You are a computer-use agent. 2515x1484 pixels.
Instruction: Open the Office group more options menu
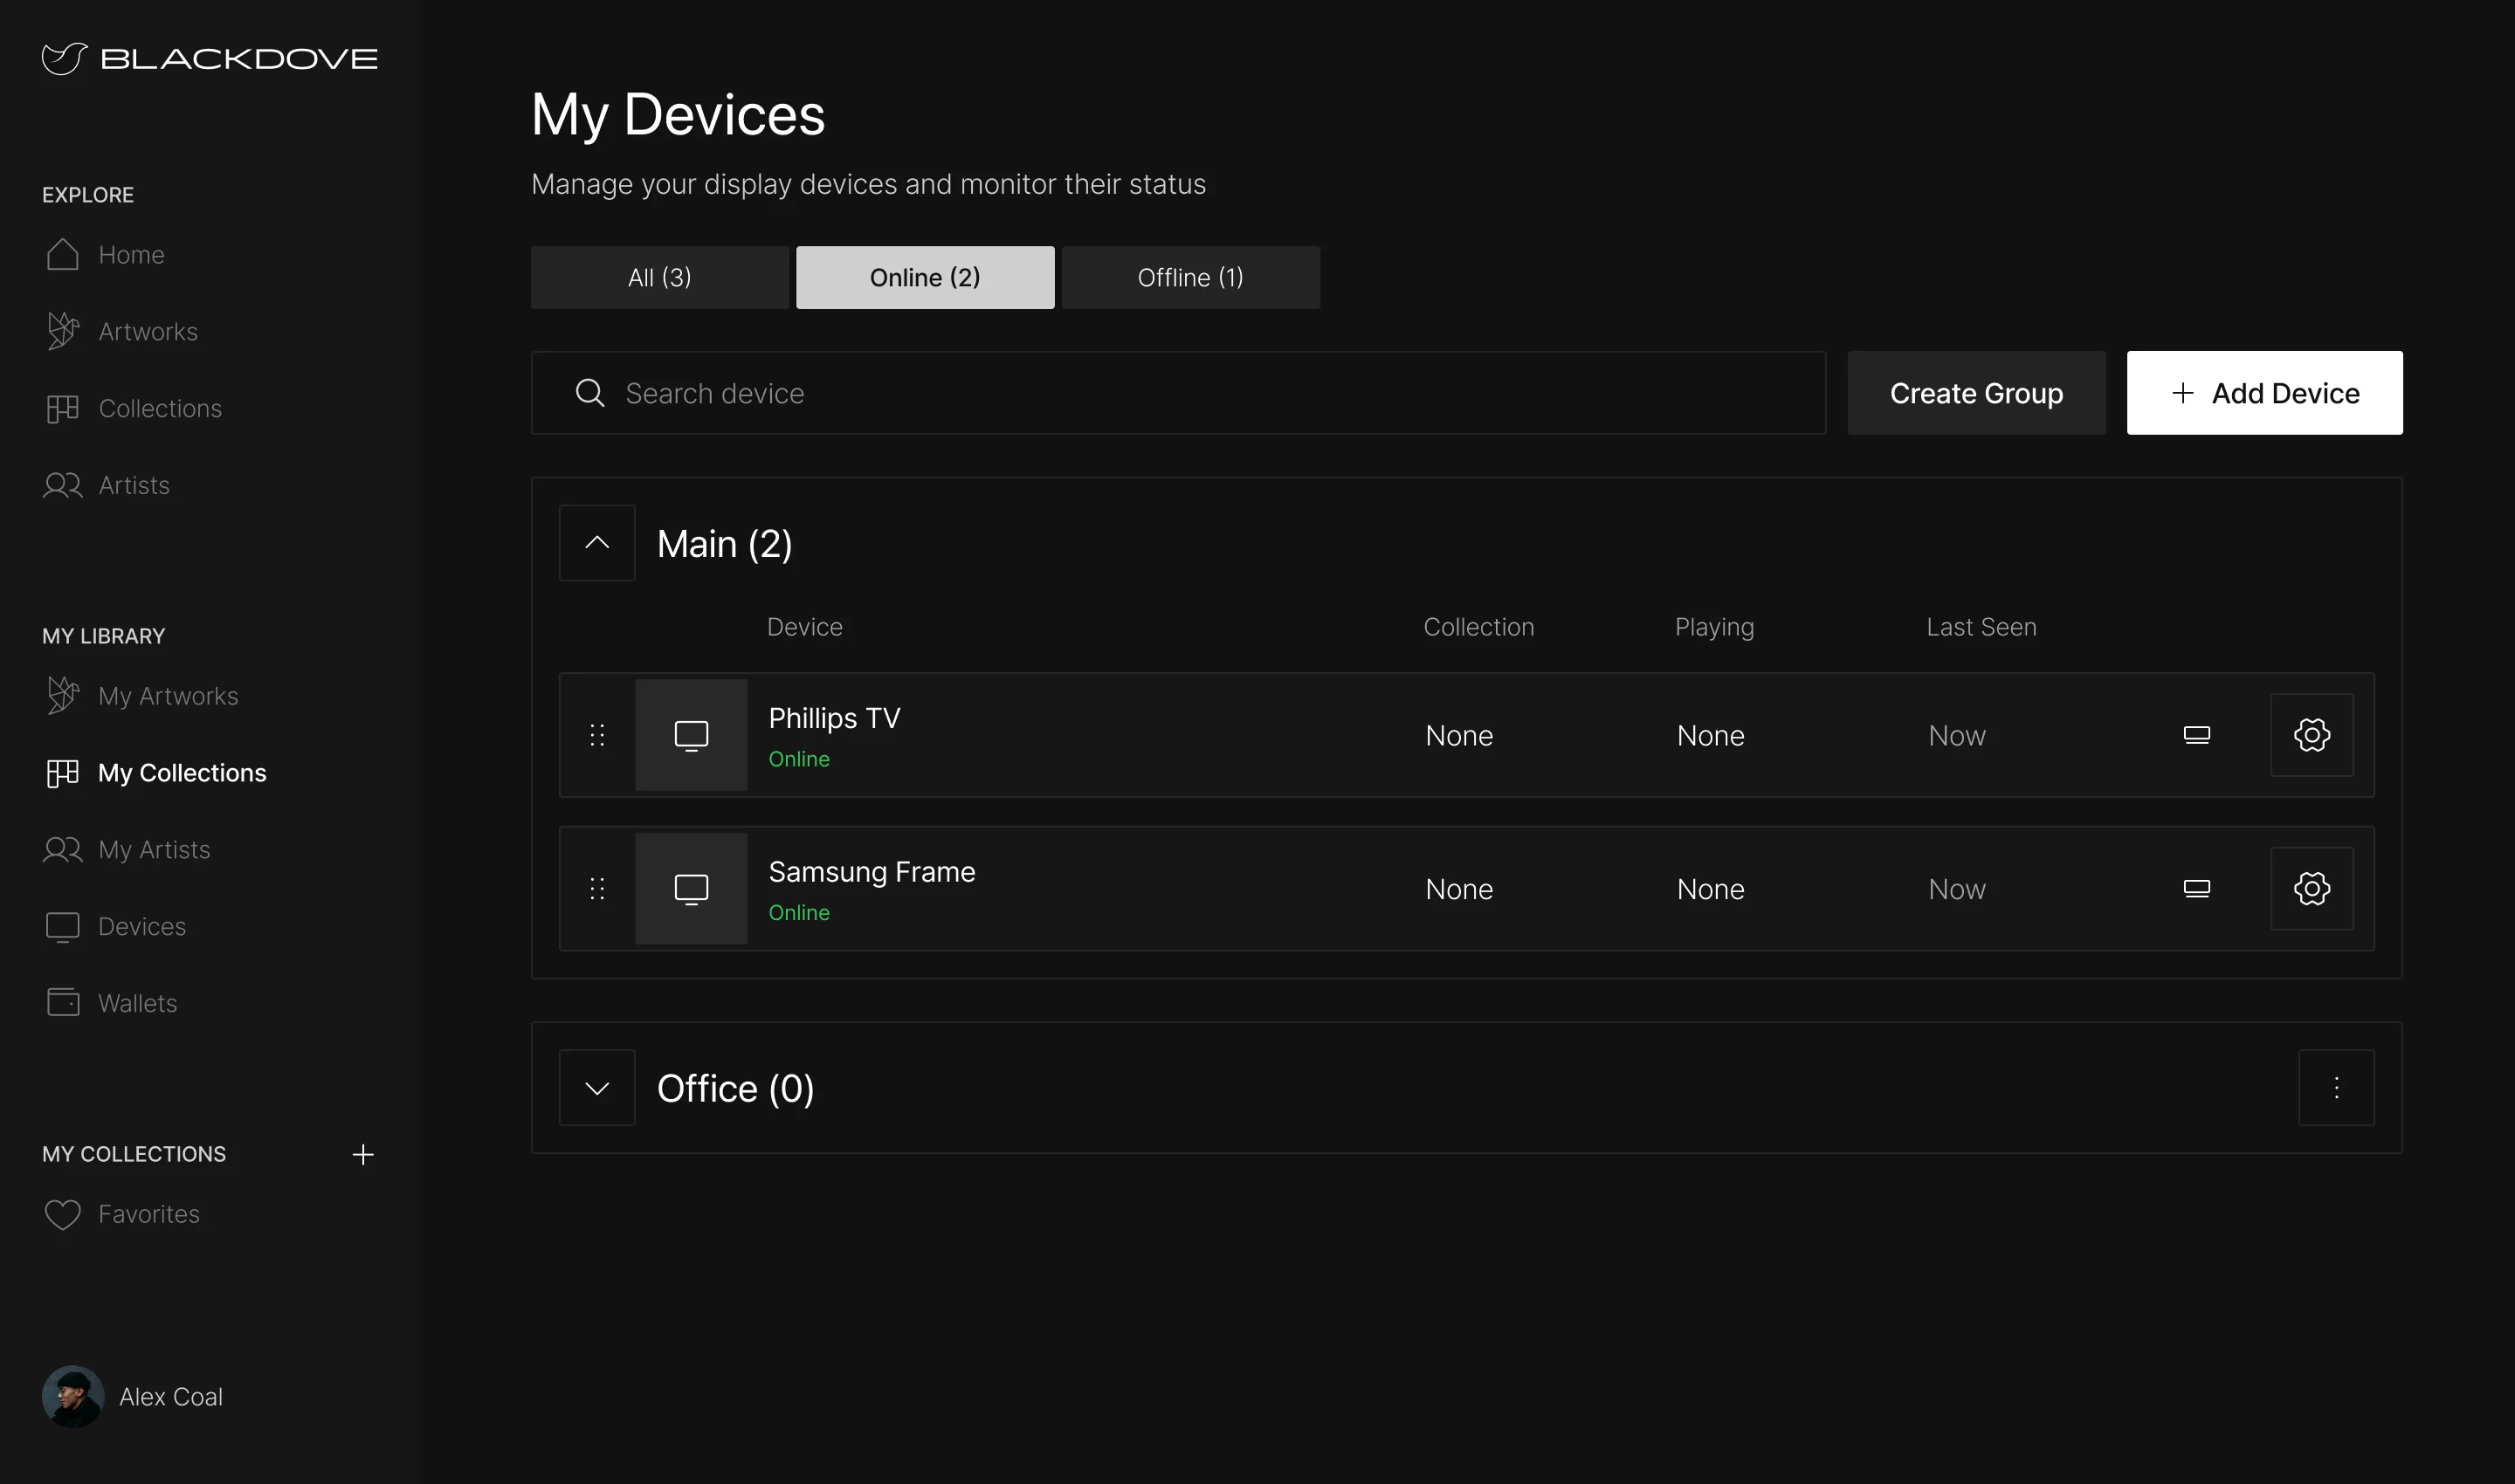point(2337,1088)
